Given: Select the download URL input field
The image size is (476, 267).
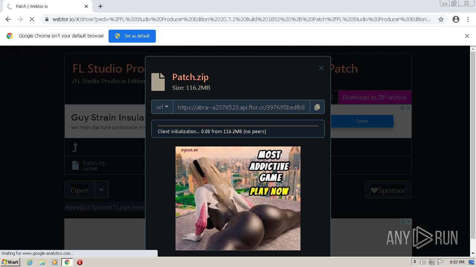Looking at the screenshot, I should tap(241, 107).
